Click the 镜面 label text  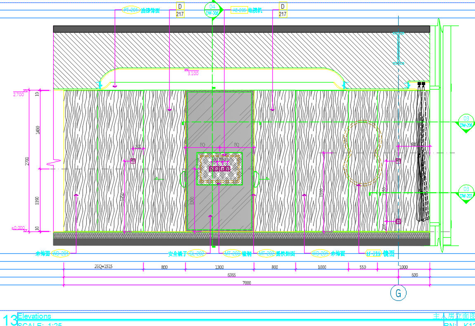tap(389, 254)
